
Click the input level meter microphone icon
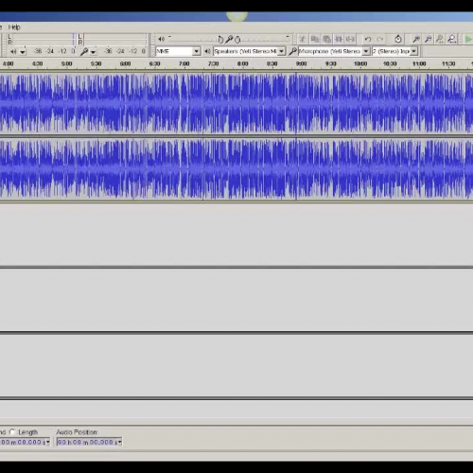(x=84, y=51)
